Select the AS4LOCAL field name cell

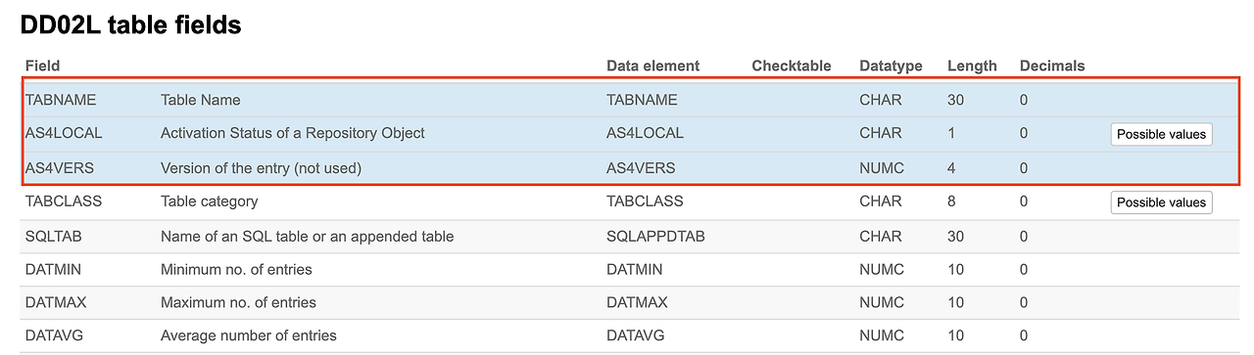(x=64, y=133)
